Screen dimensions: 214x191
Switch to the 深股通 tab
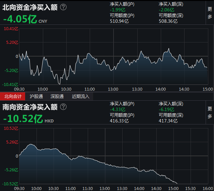[57, 96]
